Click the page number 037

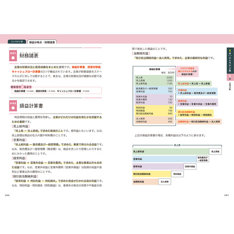[227, 195]
